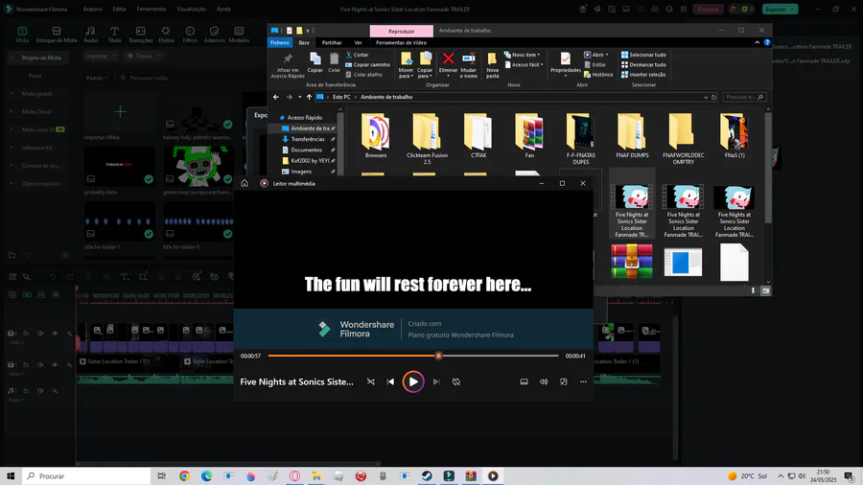Go to the media player home icon

(245, 183)
